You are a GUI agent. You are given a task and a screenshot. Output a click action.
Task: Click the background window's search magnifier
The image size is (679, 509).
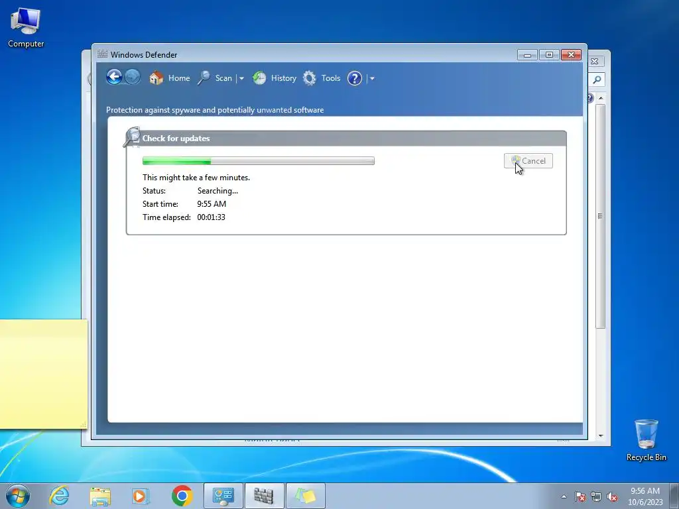[x=597, y=80]
